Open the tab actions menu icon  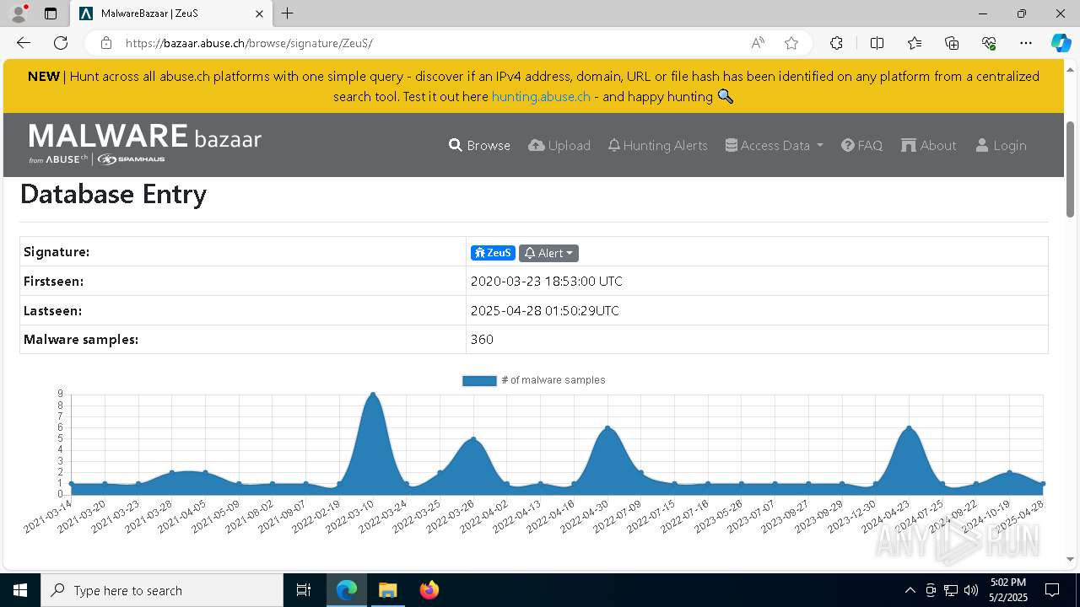click(51, 13)
